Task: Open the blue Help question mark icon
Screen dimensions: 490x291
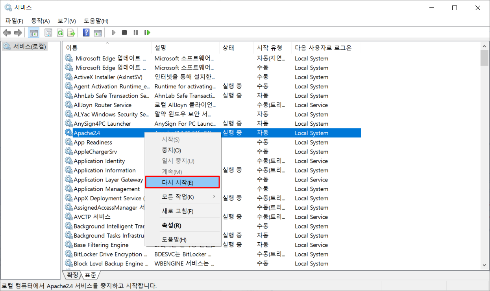Action: (86, 33)
